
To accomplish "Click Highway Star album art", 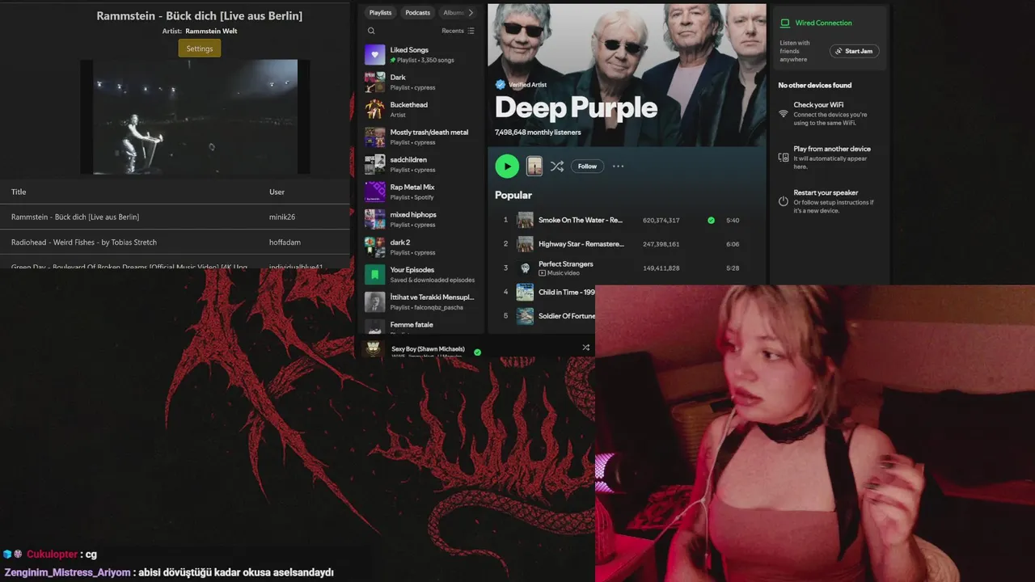I will [525, 244].
